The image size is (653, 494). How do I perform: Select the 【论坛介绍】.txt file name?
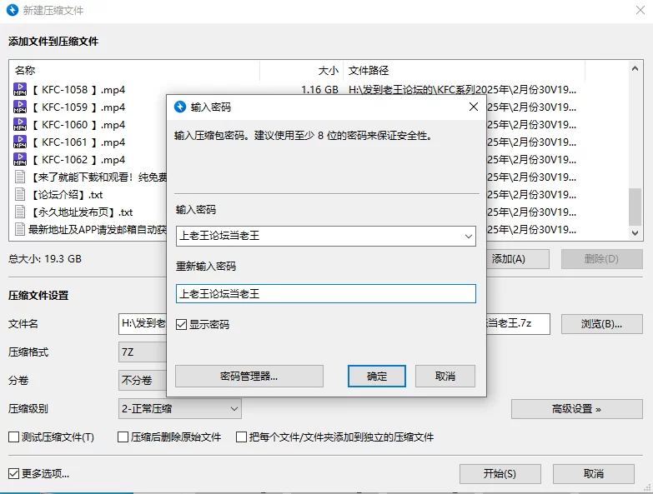(67, 195)
